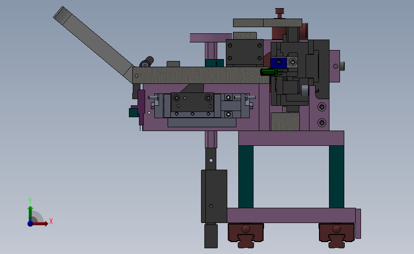Click the red X axis arrow of the triad

click(x=41, y=224)
